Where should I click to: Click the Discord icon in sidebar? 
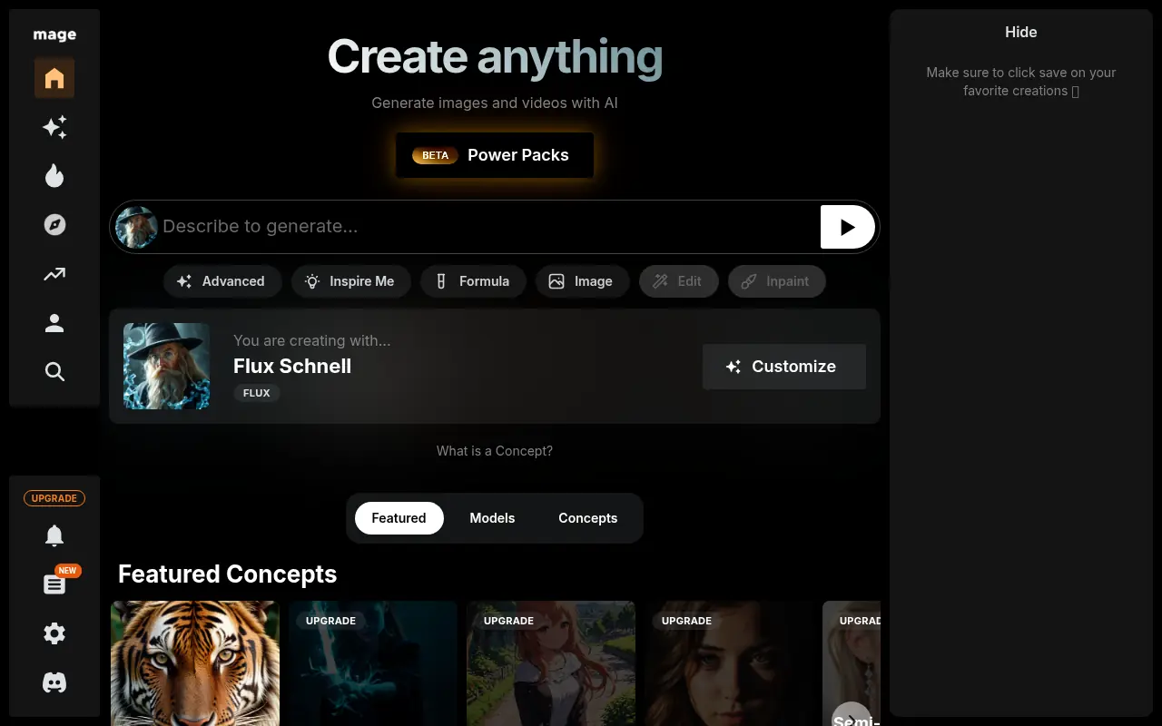[54, 682]
